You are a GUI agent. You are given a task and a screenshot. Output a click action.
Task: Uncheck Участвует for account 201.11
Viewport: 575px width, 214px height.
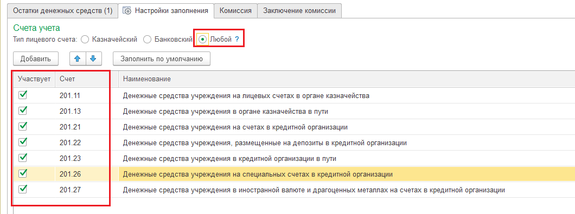coord(23,95)
